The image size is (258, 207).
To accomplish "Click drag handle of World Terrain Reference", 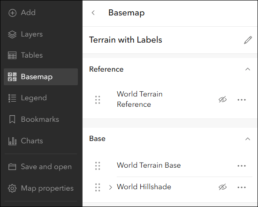I will click(x=98, y=100).
